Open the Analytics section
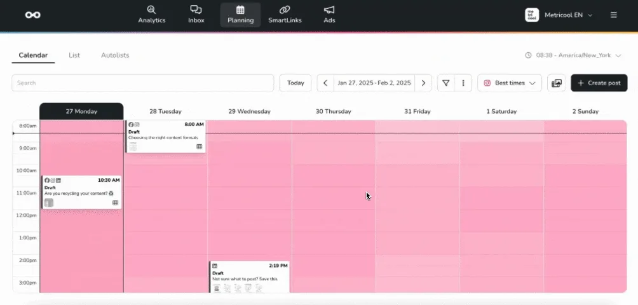Screen dimensions: 638x305 click(x=151, y=15)
